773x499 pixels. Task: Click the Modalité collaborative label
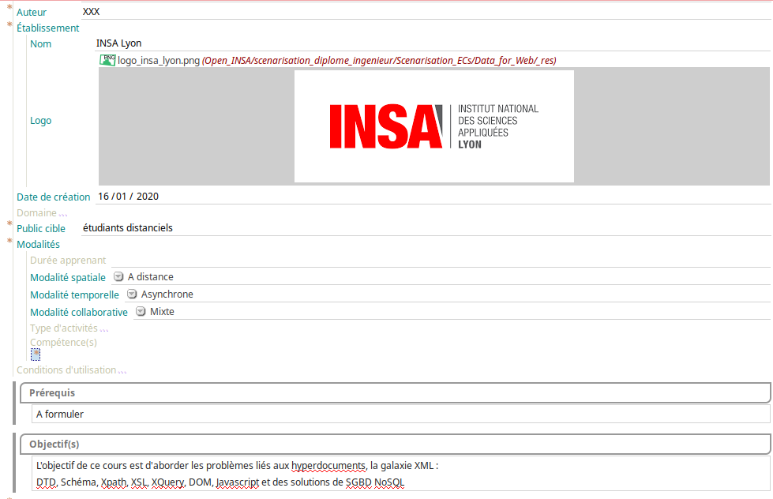point(79,312)
